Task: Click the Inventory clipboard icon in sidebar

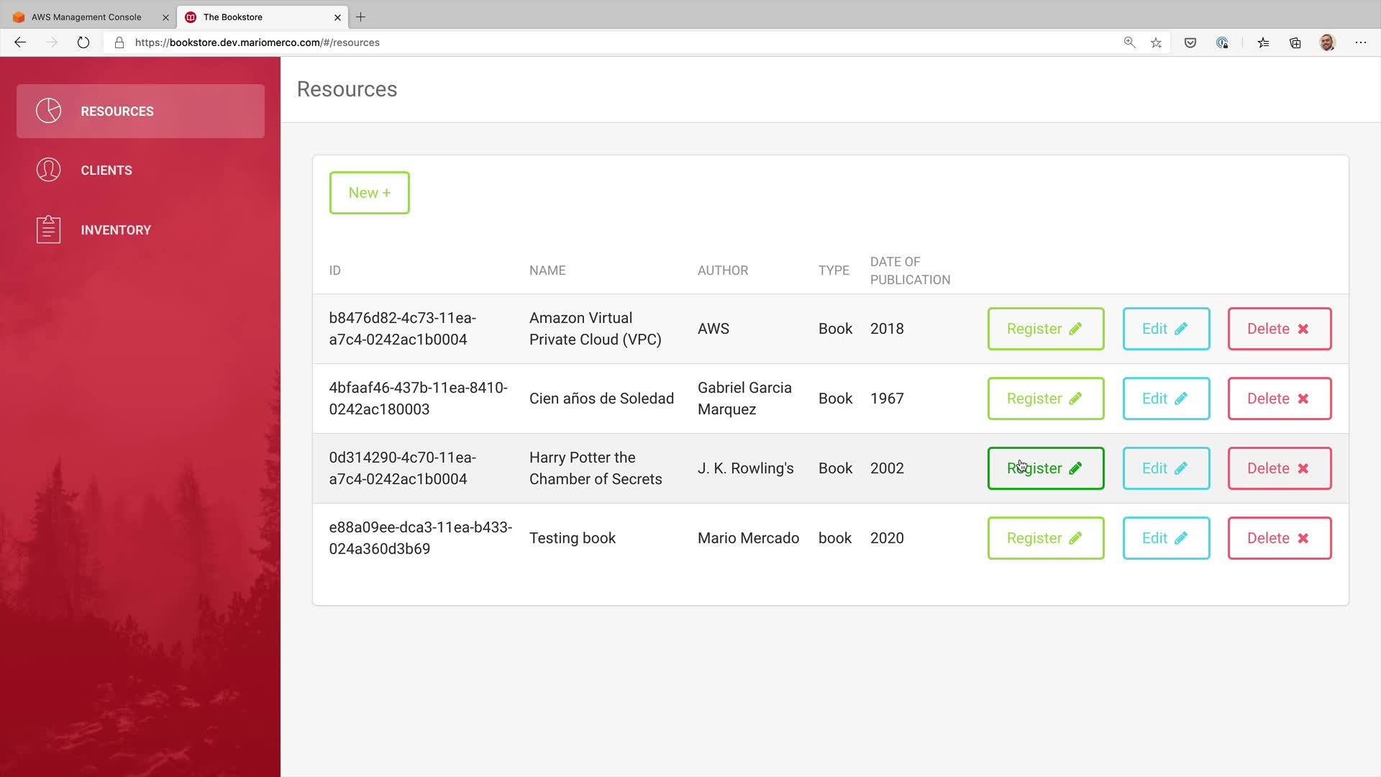Action: pos(48,230)
